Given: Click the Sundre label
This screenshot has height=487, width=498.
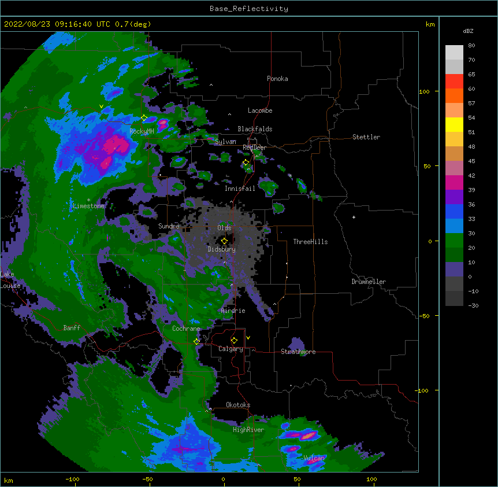Looking at the screenshot, I should coord(169,226).
